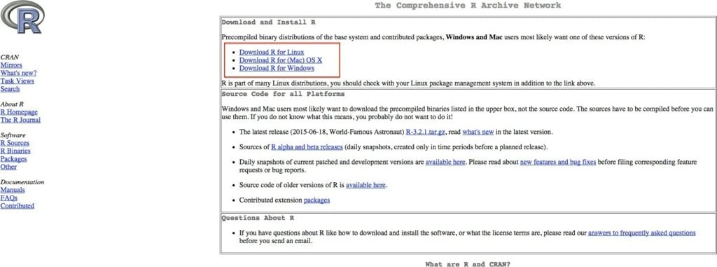This screenshot has height=267, width=717.
Task: Open Task Views link
Action: (17, 81)
